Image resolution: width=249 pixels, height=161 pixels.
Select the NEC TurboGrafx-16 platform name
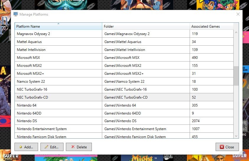[x=32, y=89]
